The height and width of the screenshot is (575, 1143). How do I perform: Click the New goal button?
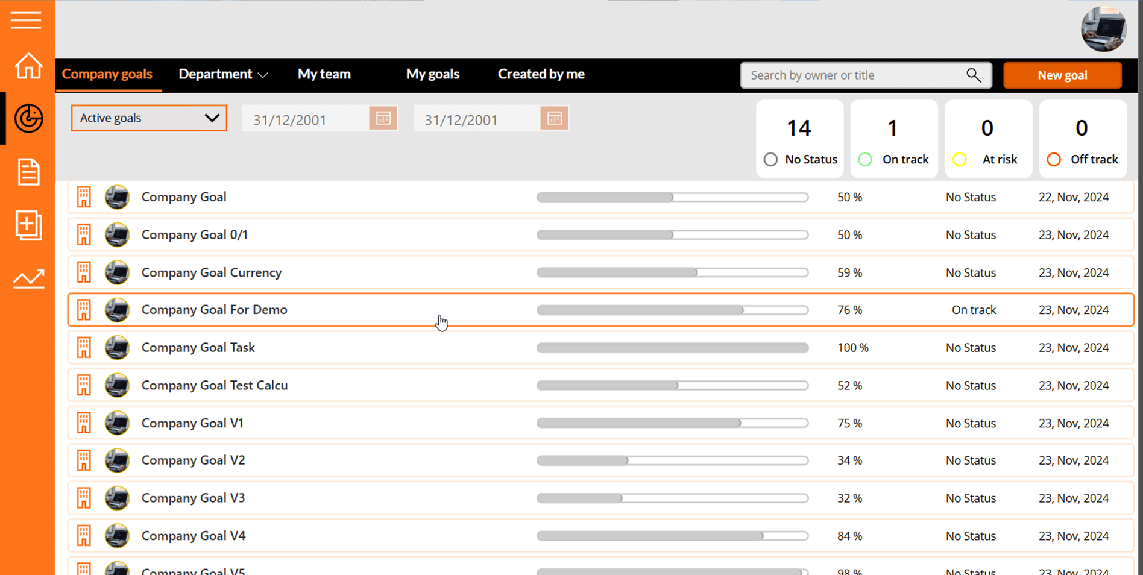tap(1062, 75)
